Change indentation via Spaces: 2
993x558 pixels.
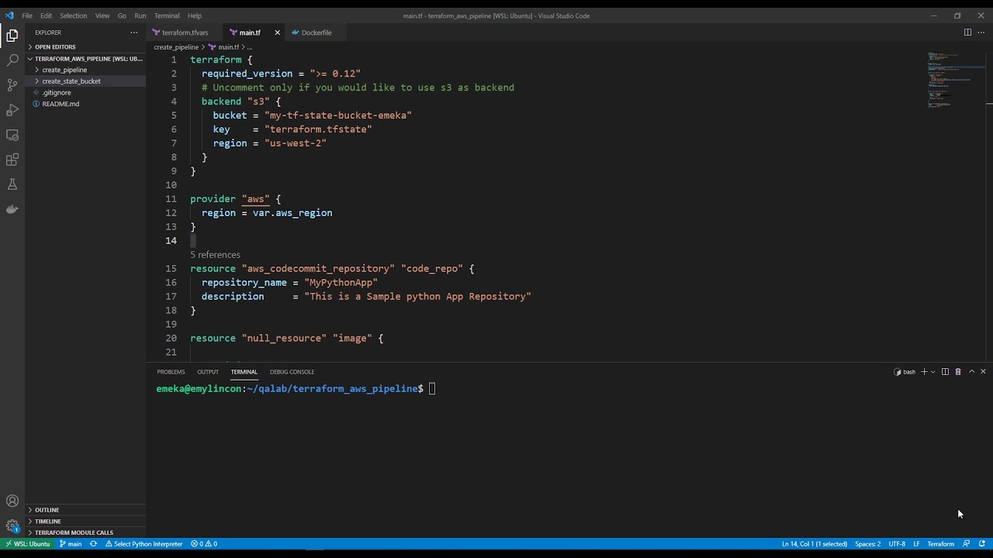point(867,544)
